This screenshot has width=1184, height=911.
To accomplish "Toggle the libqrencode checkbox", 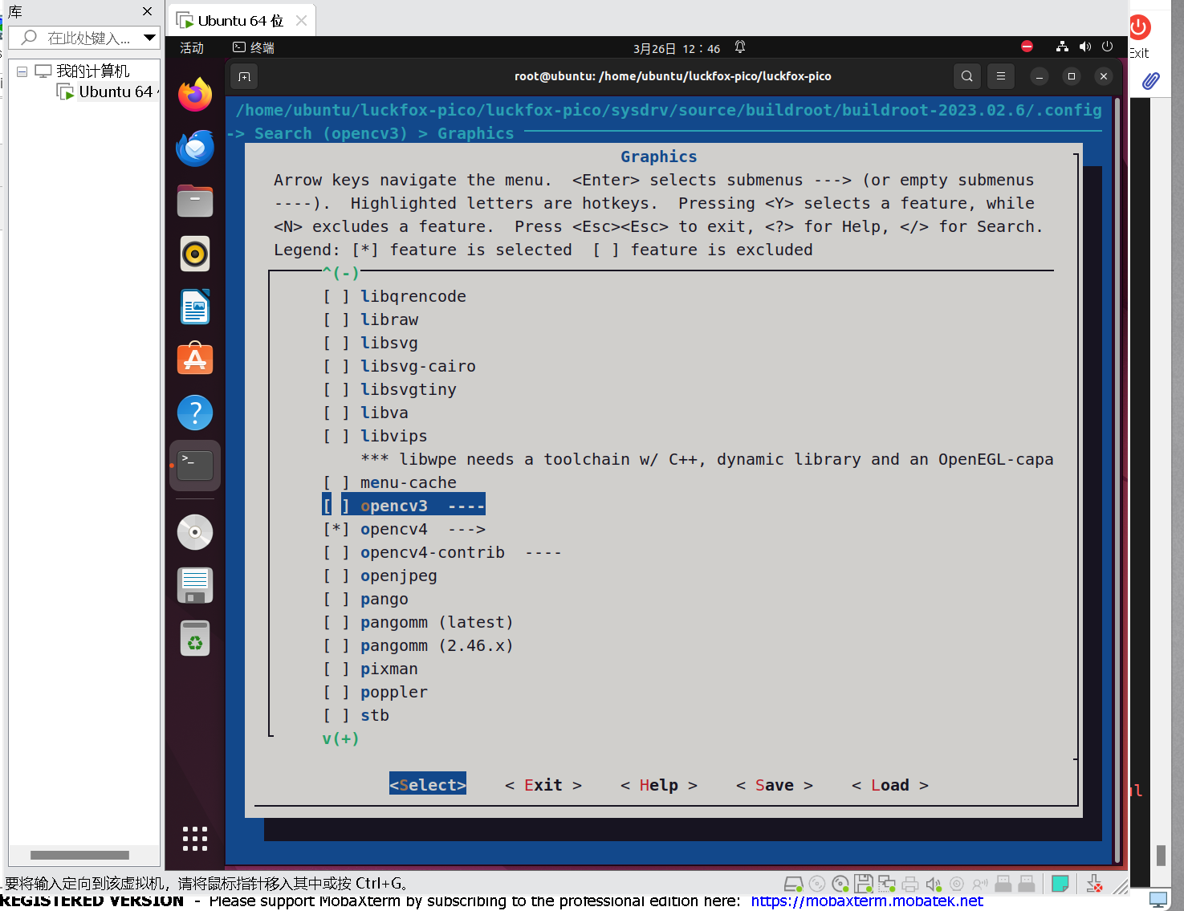I will (336, 297).
